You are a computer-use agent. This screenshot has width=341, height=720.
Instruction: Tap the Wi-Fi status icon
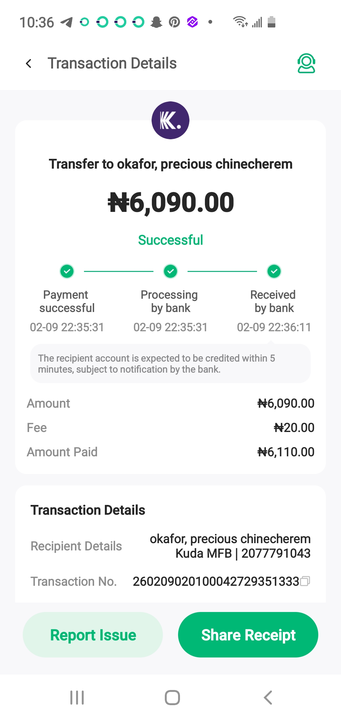(240, 22)
